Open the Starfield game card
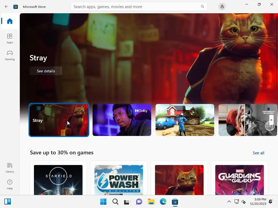The width and height of the screenshot is (278, 208). (58, 178)
